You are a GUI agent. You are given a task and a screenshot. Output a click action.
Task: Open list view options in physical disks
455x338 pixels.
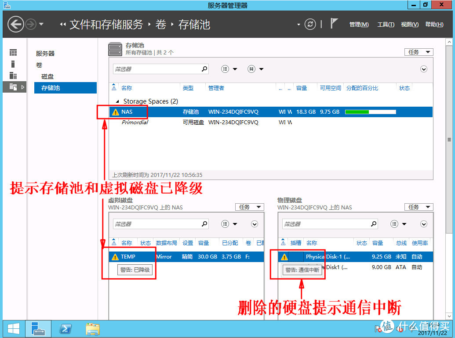tap(398, 224)
